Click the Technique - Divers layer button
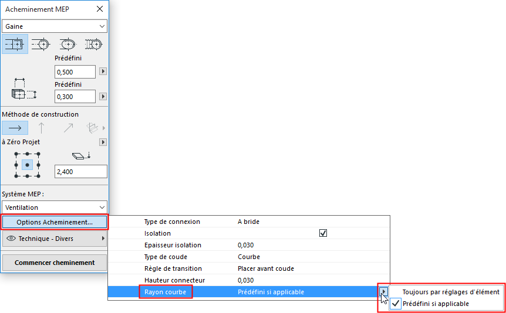This screenshot has height=313, width=506. [55, 239]
